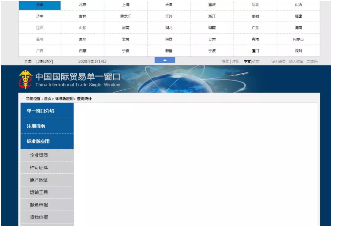Select 西藏 from the bottom row
The image size is (338, 226).
pyautogui.click(x=83, y=51)
